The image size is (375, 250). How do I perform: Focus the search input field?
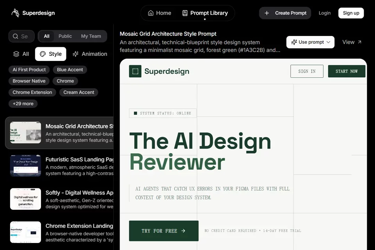[x=21, y=36]
